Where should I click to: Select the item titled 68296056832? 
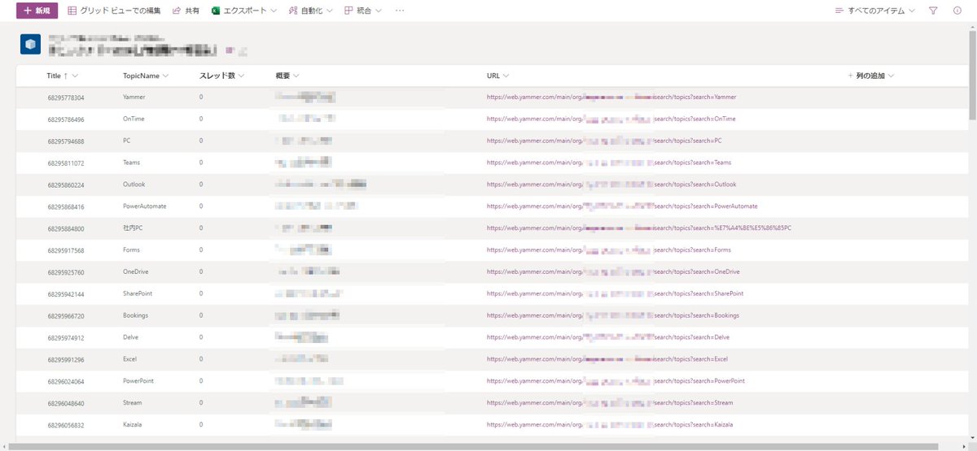66,425
